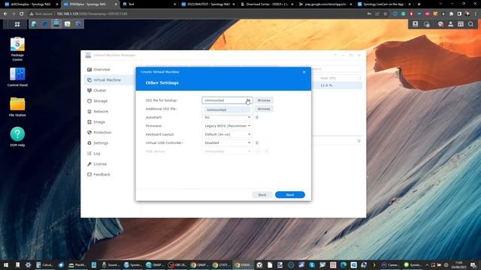The height and width of the screenshot is (270, 481).
Task: Open the Keyboard Layout dropdown
Action: click(227, 134)
